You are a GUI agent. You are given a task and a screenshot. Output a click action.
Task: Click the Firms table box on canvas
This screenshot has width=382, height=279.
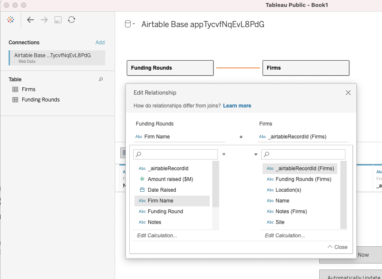(306, 68)
